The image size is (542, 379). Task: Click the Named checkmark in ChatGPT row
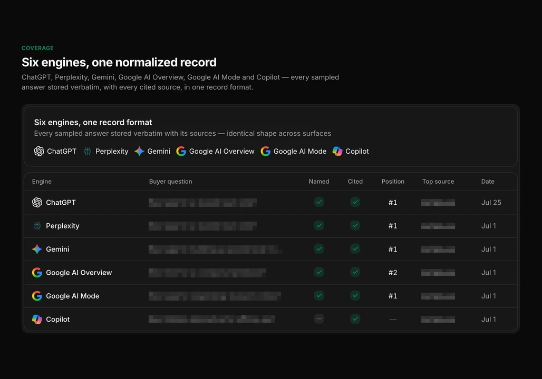coord(319,202)
